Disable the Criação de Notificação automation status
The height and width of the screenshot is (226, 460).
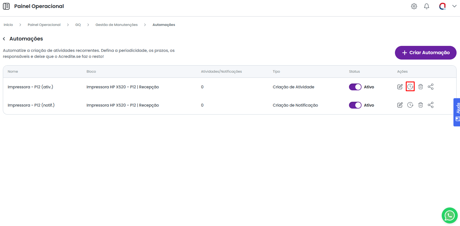pos(355,105)
